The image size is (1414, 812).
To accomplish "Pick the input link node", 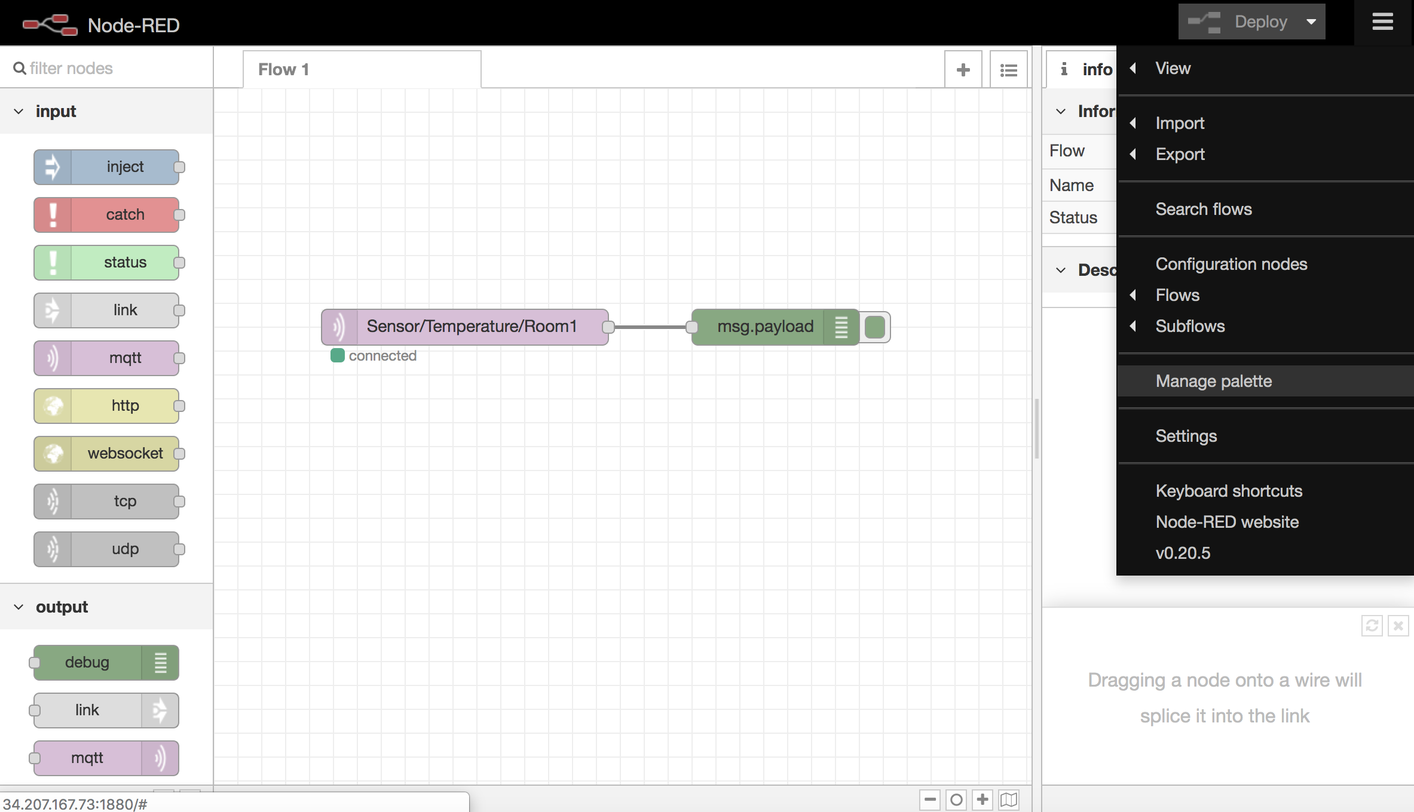I will 106,310.
